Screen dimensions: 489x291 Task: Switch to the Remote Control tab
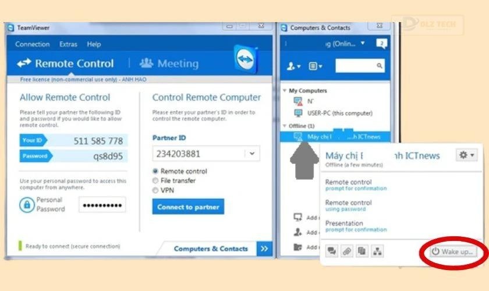pyautogui.click(x=65, y=63)
